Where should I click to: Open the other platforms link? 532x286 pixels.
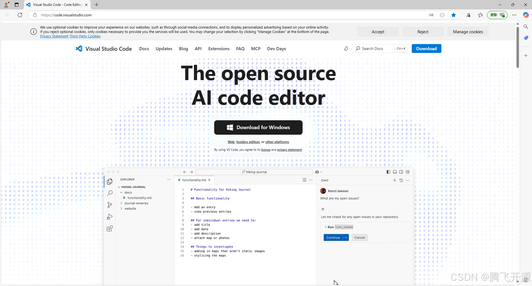coord(277,142)
